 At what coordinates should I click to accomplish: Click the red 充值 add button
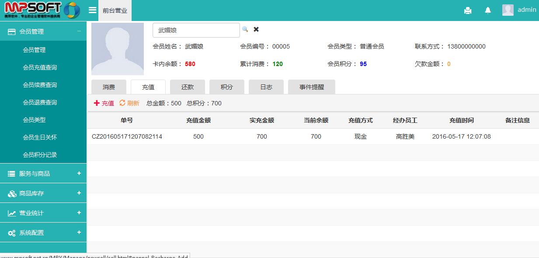tap(104, 103)
